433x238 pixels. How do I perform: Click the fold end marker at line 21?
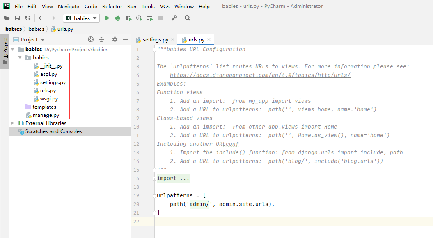154,213
